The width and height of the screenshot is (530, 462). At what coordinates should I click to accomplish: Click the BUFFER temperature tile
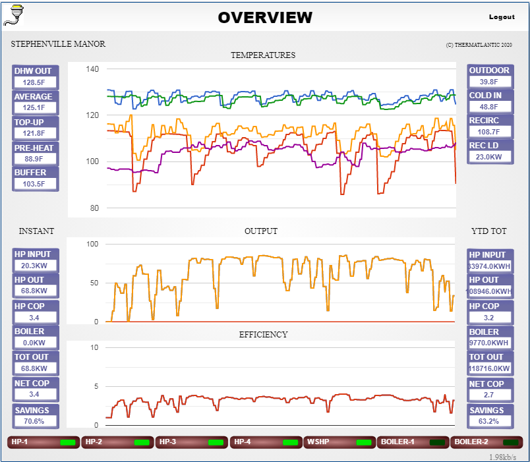click(x=36, y=179)
